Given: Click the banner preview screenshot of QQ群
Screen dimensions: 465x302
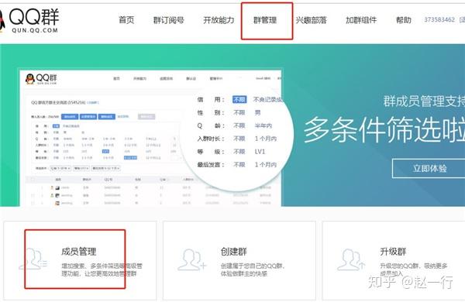Looking at the screenshot, I should pos(150,138).
